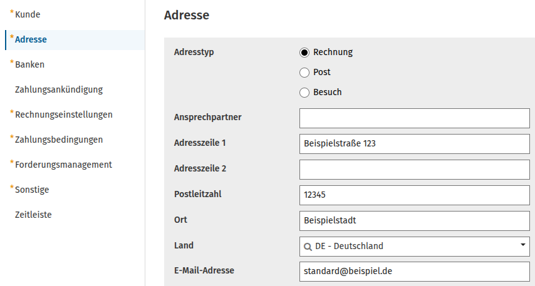Image resolution: width=535 pixels, height=286 pixels.
Task: Click the E-Mail-Adresse input field
Action: tap(415, 272)
